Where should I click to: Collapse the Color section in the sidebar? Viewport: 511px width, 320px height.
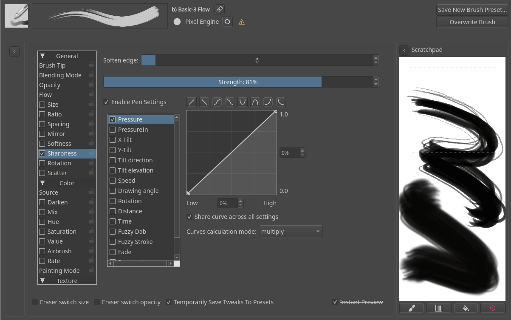coord(42,183)
